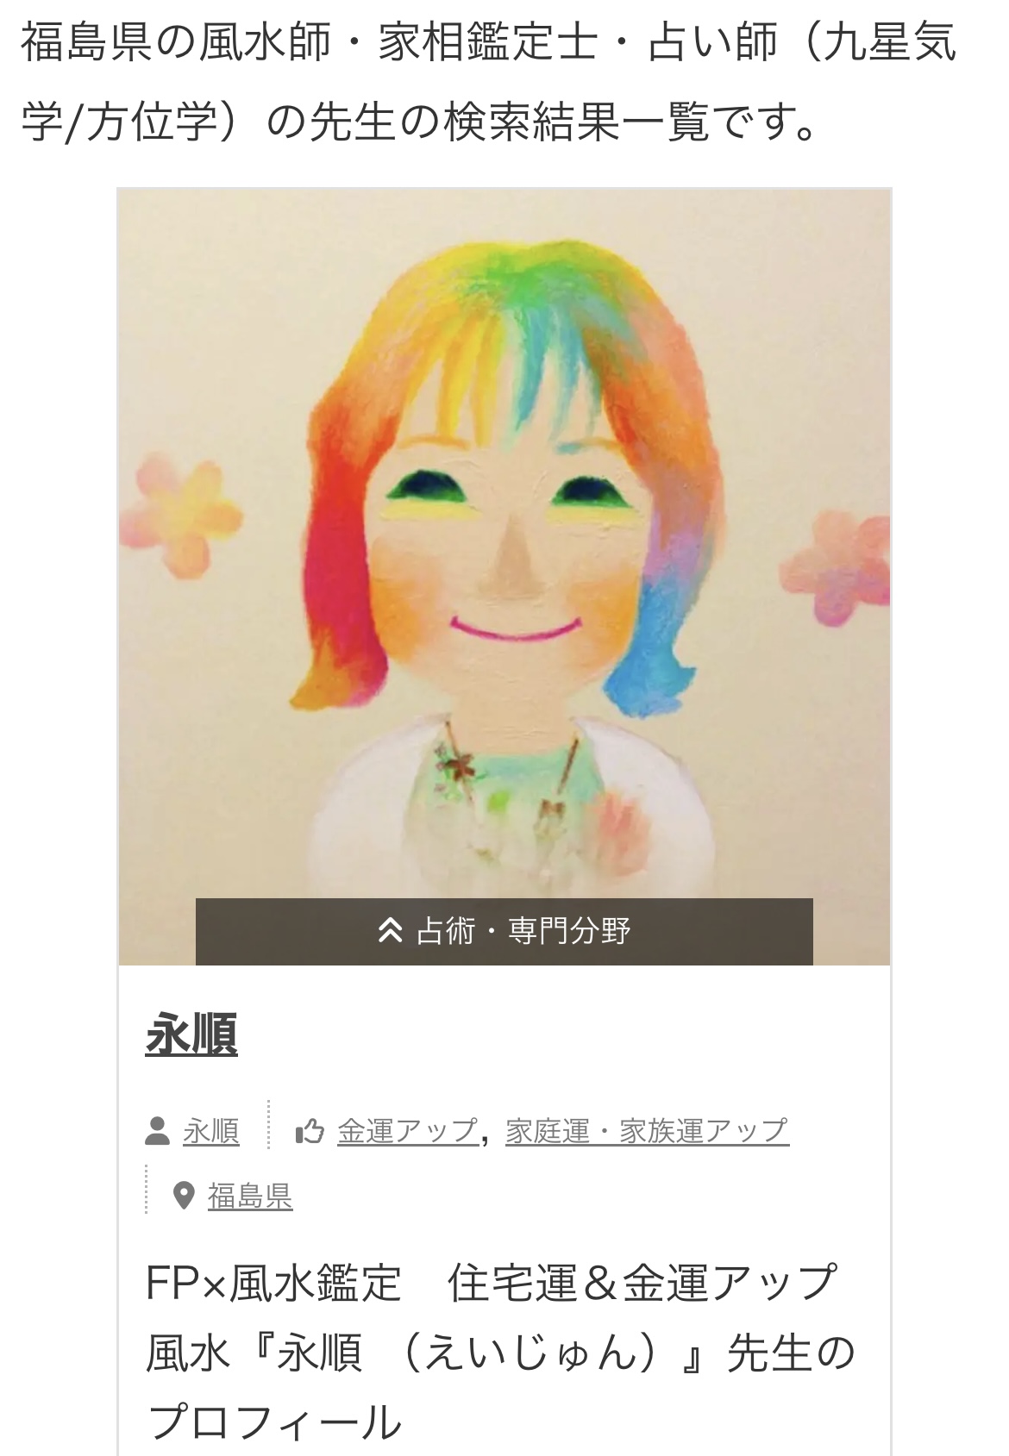Select the 金運アップ tag link
1009x1456 pixels.
tap(408, 1131)
